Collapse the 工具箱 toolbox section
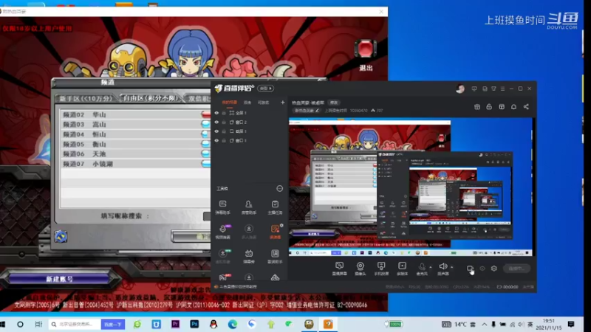This screenshot has height=332, width=591. pos(279,189)
